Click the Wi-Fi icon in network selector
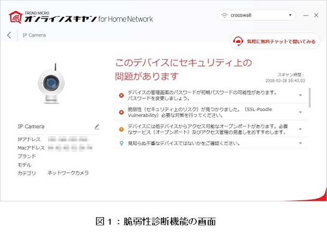 point(225,15)
